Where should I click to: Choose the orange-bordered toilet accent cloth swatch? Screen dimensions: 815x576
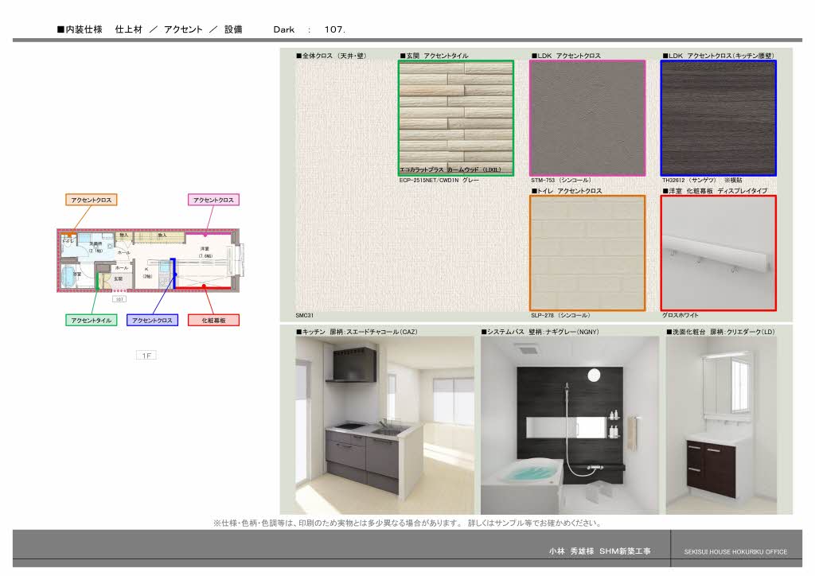[587, 252]
